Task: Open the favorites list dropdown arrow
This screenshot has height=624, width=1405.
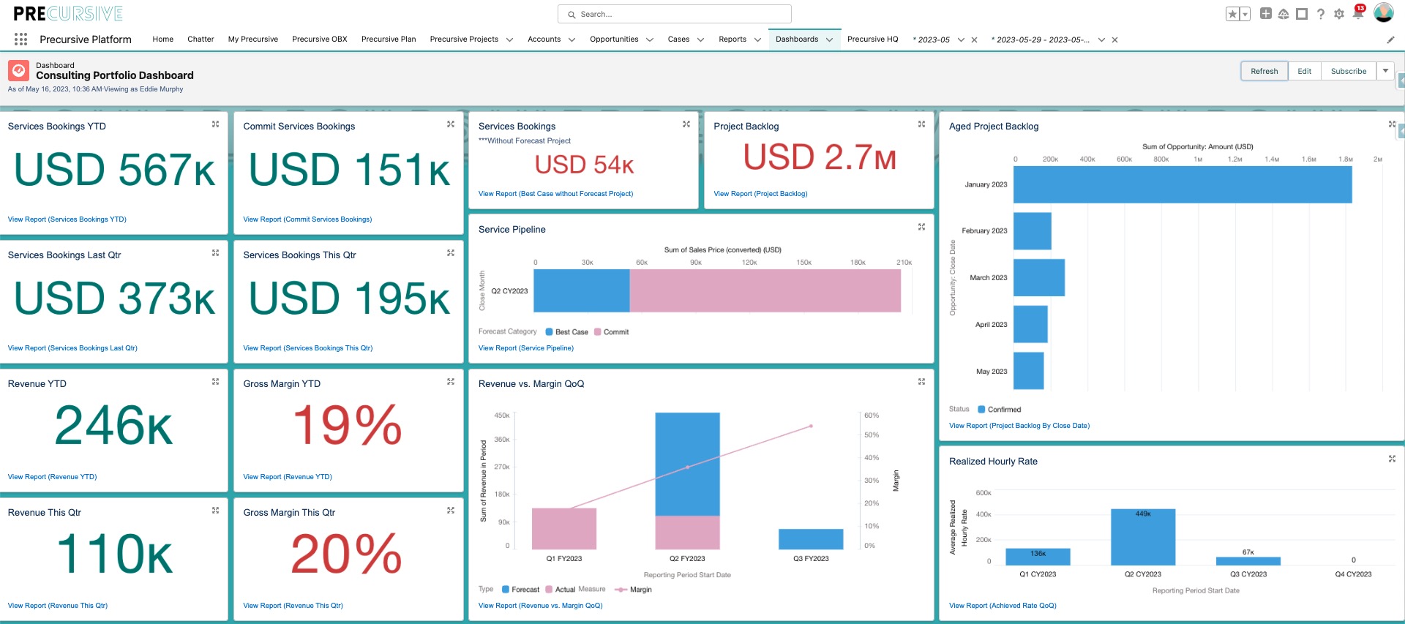Action: pos(1245,14)
